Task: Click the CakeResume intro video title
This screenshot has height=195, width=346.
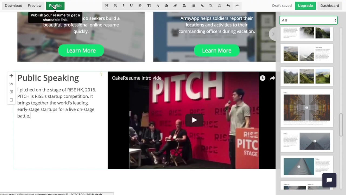Action: (x=137, y=78)
